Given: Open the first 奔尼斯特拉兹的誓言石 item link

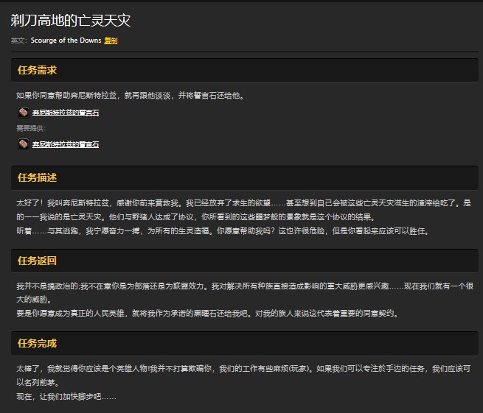Looking at the screenshot, I should (x=66, y=113).
